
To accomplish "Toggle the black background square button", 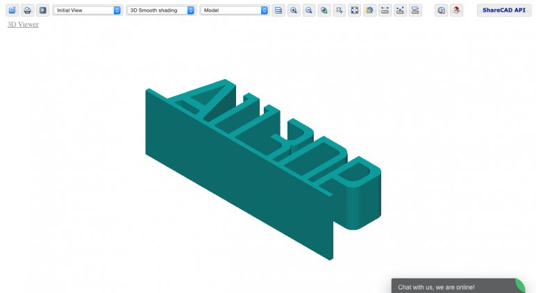I will (x=43, y=10).
